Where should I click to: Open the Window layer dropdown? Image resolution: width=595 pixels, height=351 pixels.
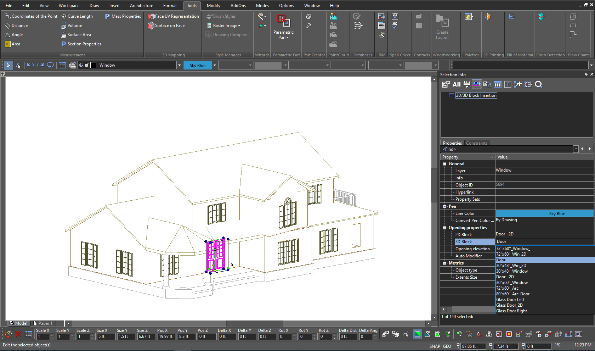[x=179, y=65]
